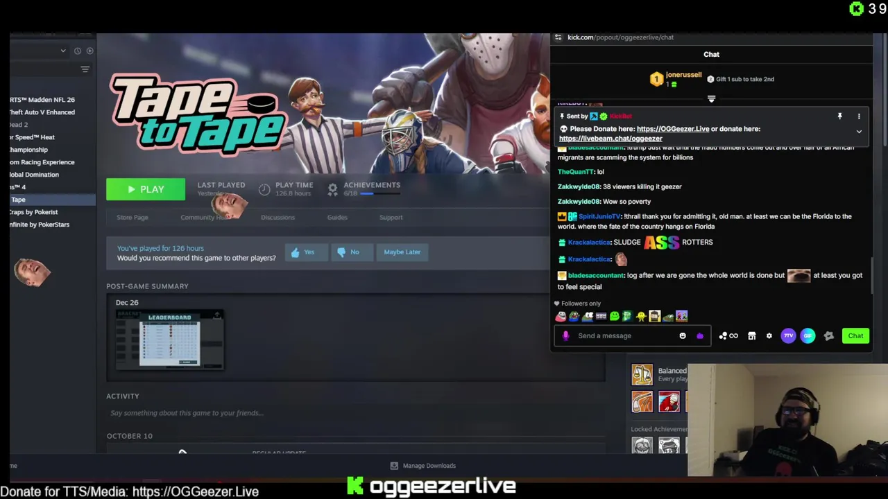This screenshot has height=499, width=888.
Task: Open the 7TV emote menu button
Action: pos(788,336)
